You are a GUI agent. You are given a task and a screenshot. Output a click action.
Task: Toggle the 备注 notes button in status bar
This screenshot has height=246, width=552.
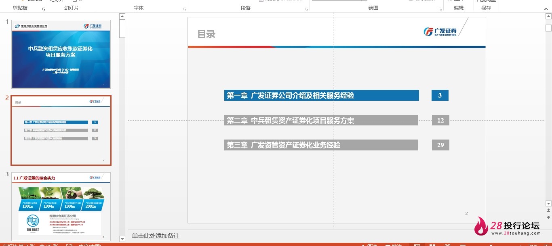(x=369, y=244)
